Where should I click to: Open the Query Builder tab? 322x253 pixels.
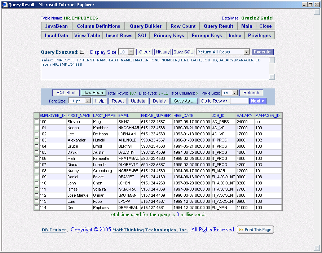[x=146, y=26]
